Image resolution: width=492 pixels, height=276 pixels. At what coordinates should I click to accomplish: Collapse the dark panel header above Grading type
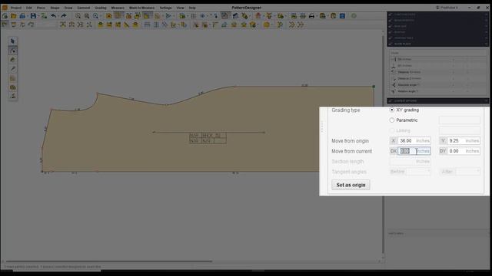point(437,100)
